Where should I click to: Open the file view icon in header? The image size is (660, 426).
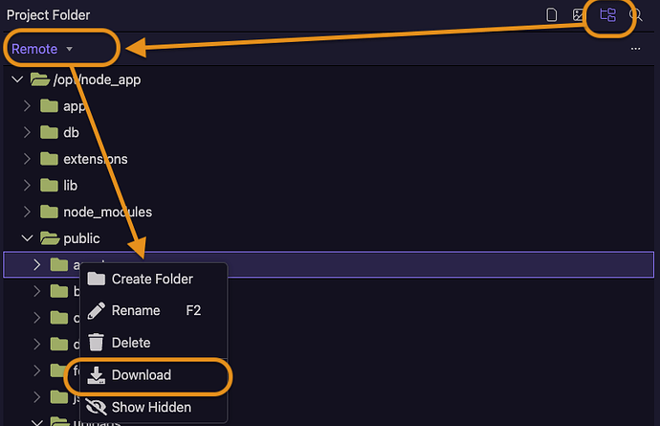551,15
